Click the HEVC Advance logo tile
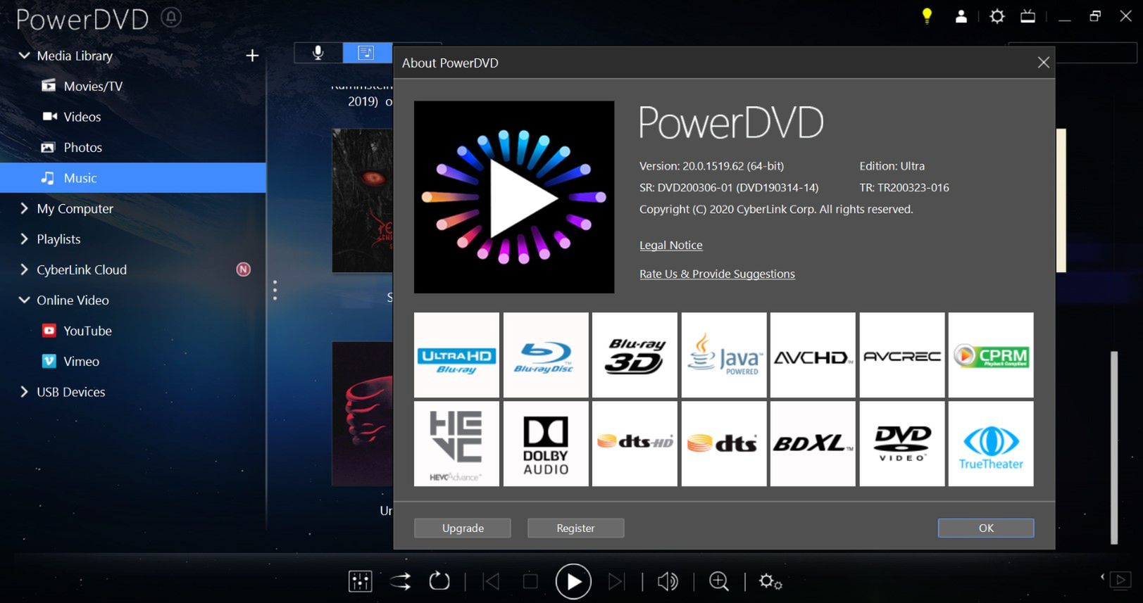This screenshot has height=603, width=1143. (456, 444)
